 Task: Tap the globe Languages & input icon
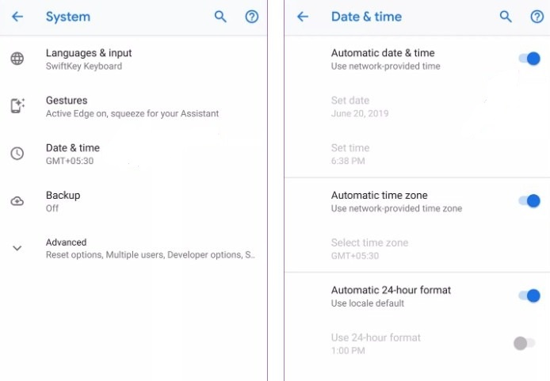pyautogui.click(x=17, y=59)
